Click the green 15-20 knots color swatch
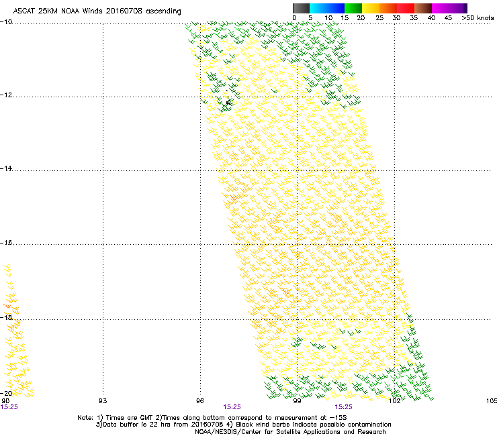497x436 pixels. [x=353, y=8]
